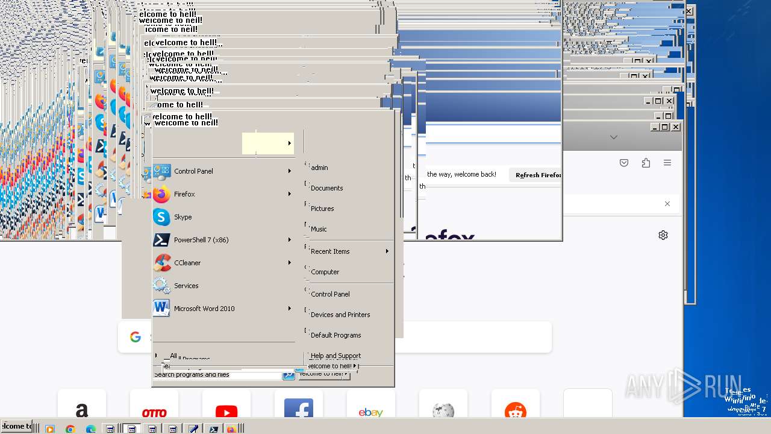Open the media player taskbar icon
The image size is (771, 434).
click(x=50, y=429)
